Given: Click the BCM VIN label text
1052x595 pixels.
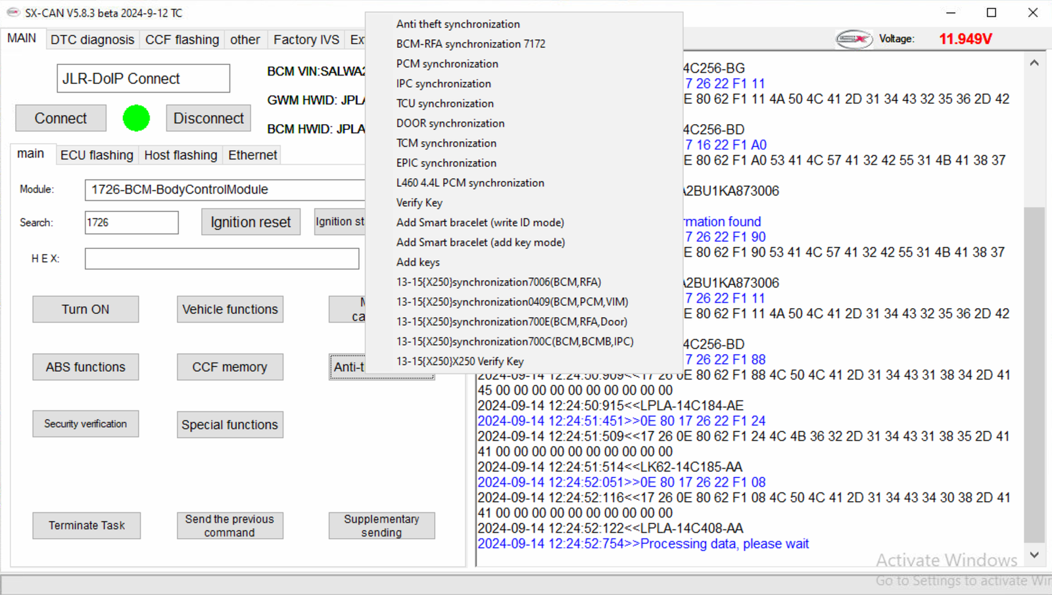Looking at the screenshot, I should 316,72.
